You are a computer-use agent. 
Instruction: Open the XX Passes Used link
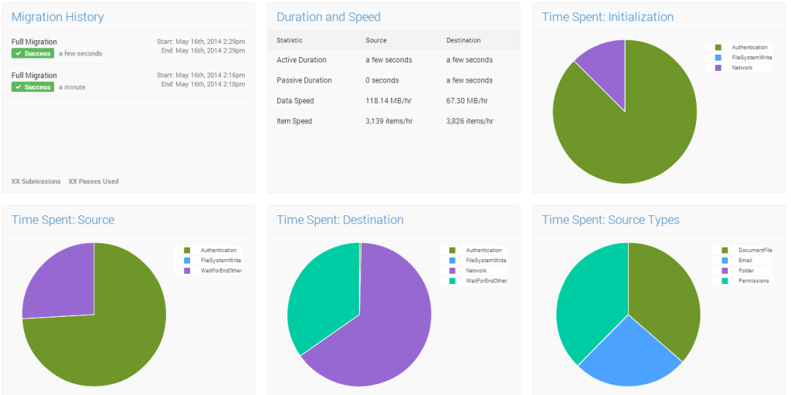pyautogui.click(x=93, y=181)
